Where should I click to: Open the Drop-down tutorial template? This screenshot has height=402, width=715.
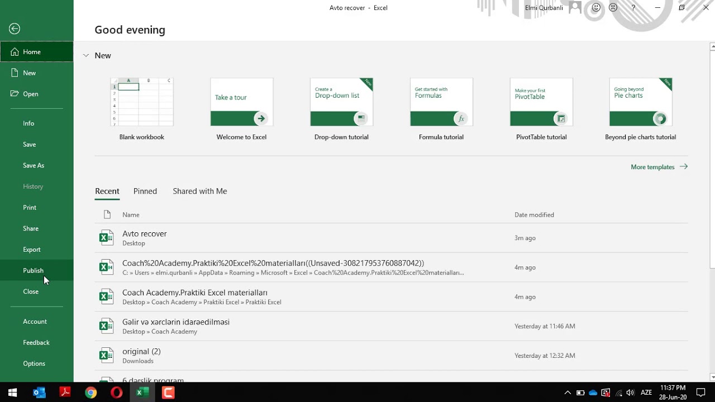point(341,109)
